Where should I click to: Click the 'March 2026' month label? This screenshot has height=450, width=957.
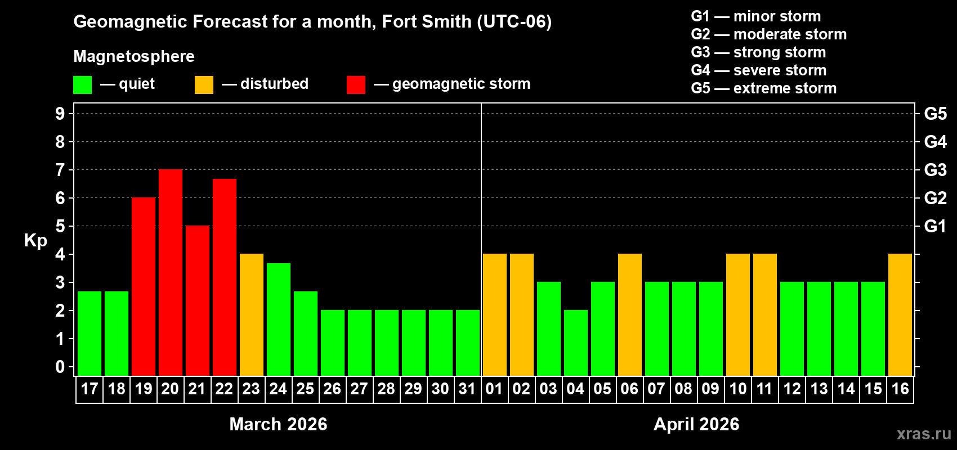click(278, 424)
